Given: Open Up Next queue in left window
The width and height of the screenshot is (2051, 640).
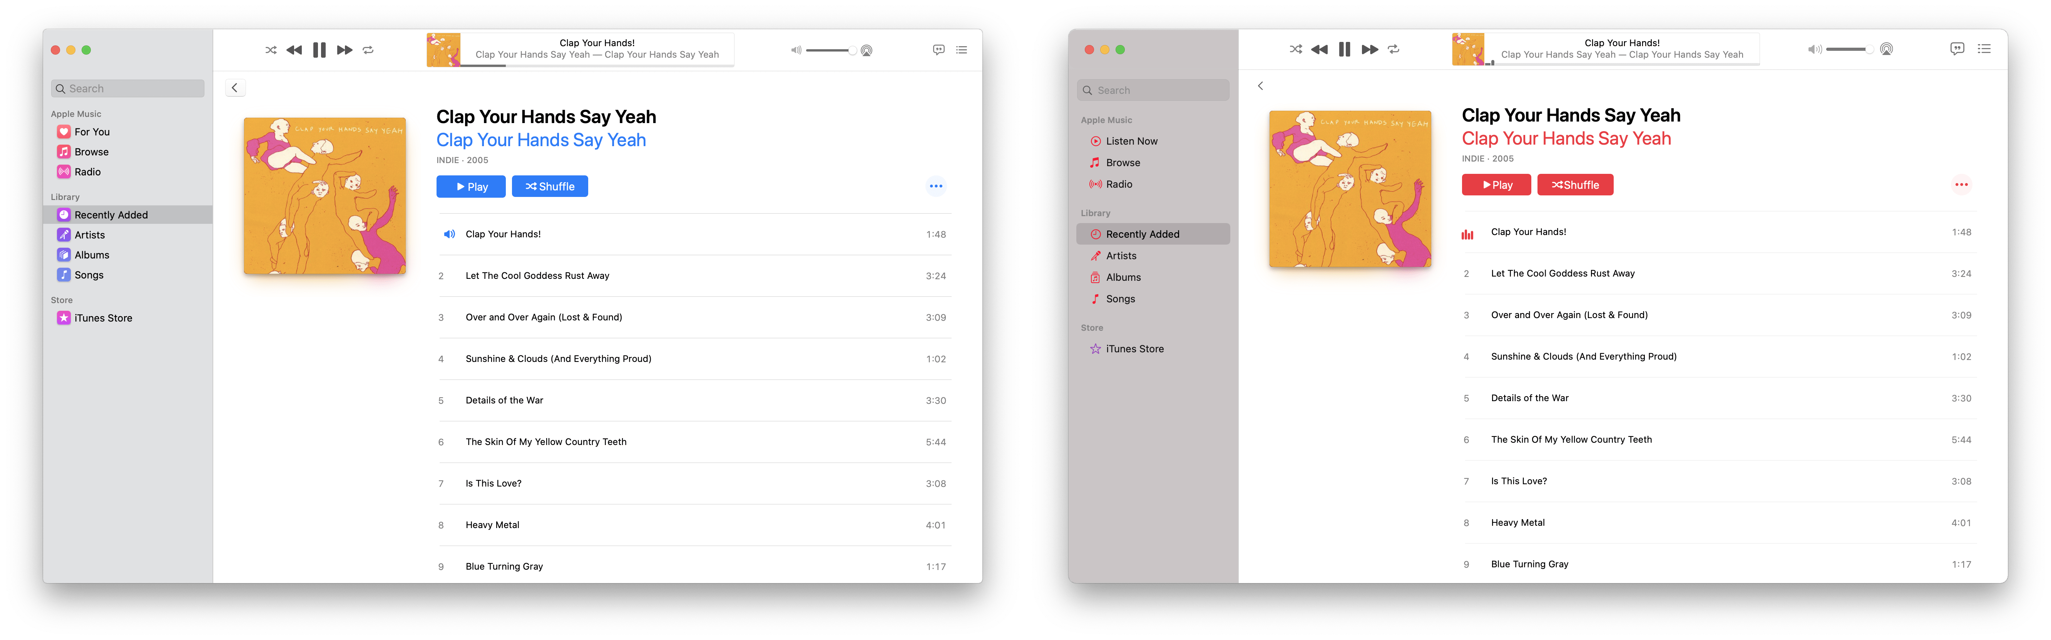Looking at the screenshot, I should 962,50.
